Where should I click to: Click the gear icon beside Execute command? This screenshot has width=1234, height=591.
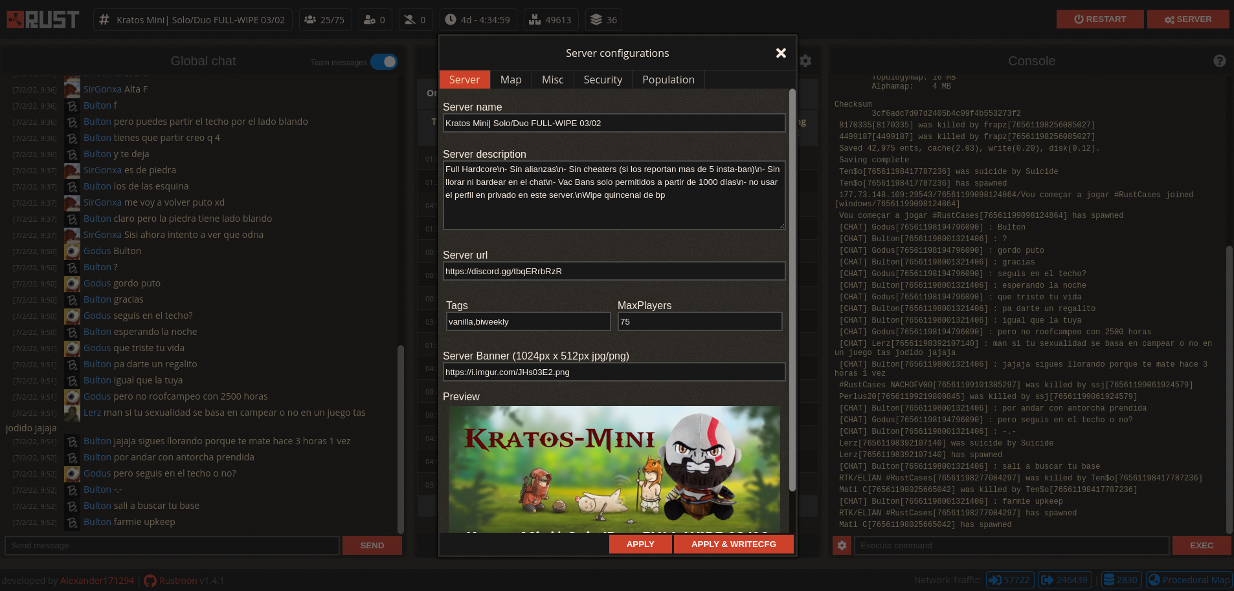click(x=842, y=546)
